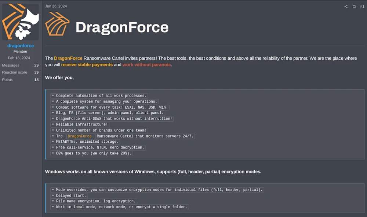Screen dimensions: 367x217
Task: Click the orange DragonForce name in the intro paragraph
Action: (x=68, y=58)
